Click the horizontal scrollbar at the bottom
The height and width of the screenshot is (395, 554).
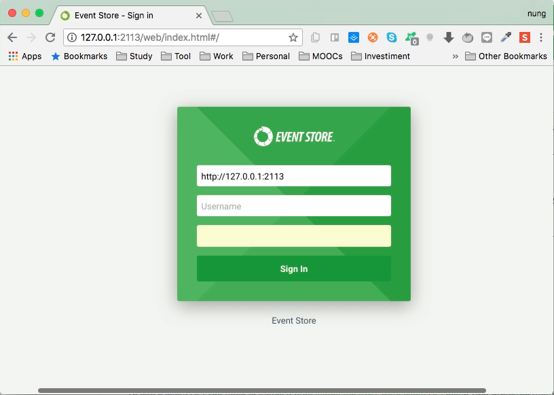262,390
